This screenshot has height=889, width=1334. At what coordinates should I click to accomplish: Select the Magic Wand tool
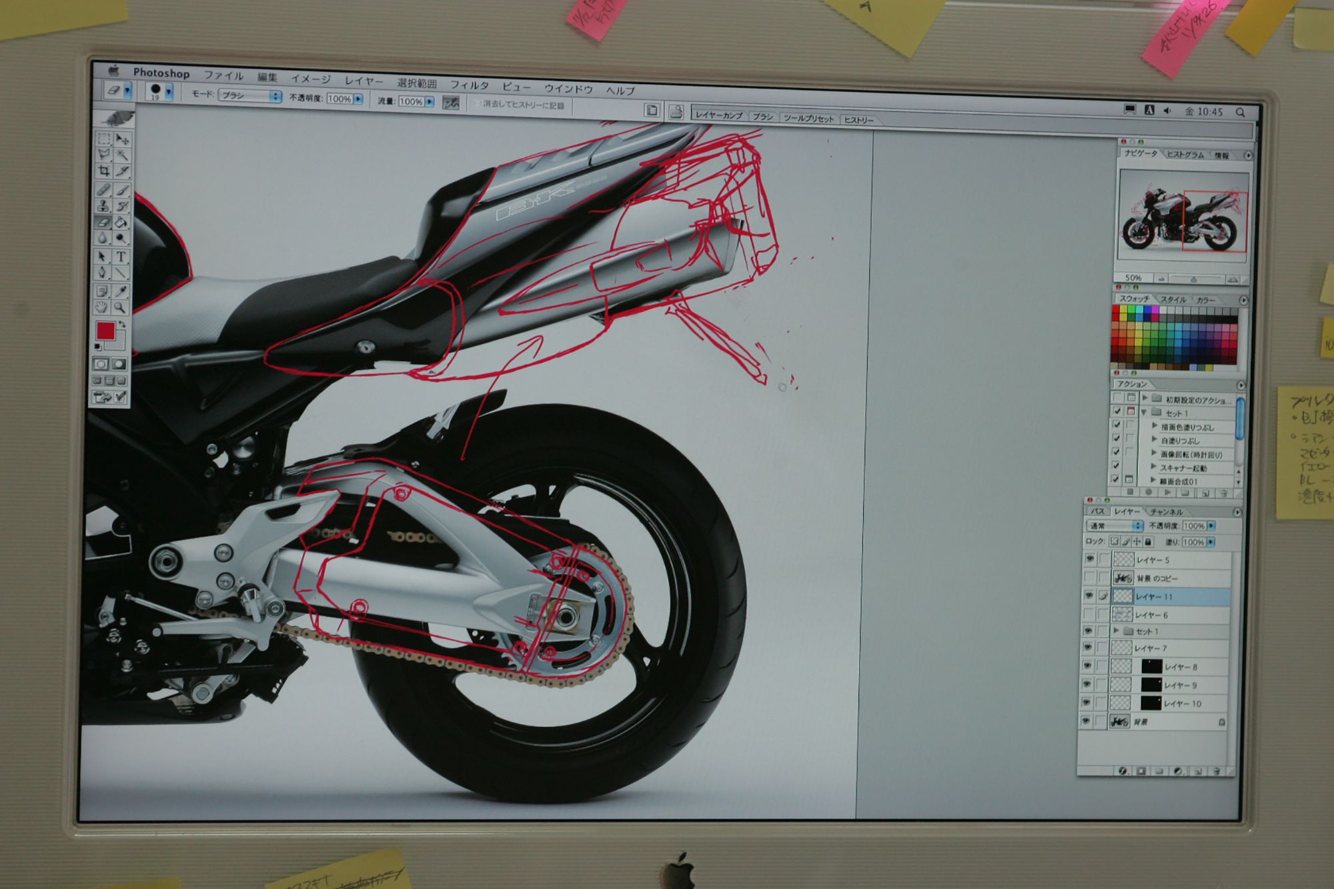(x=123, y=155)
